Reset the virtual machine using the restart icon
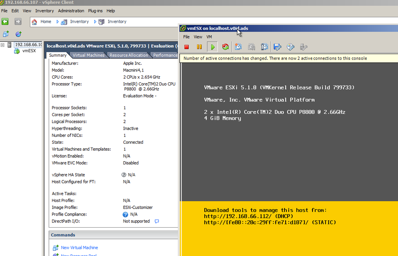 pos(225,47)
